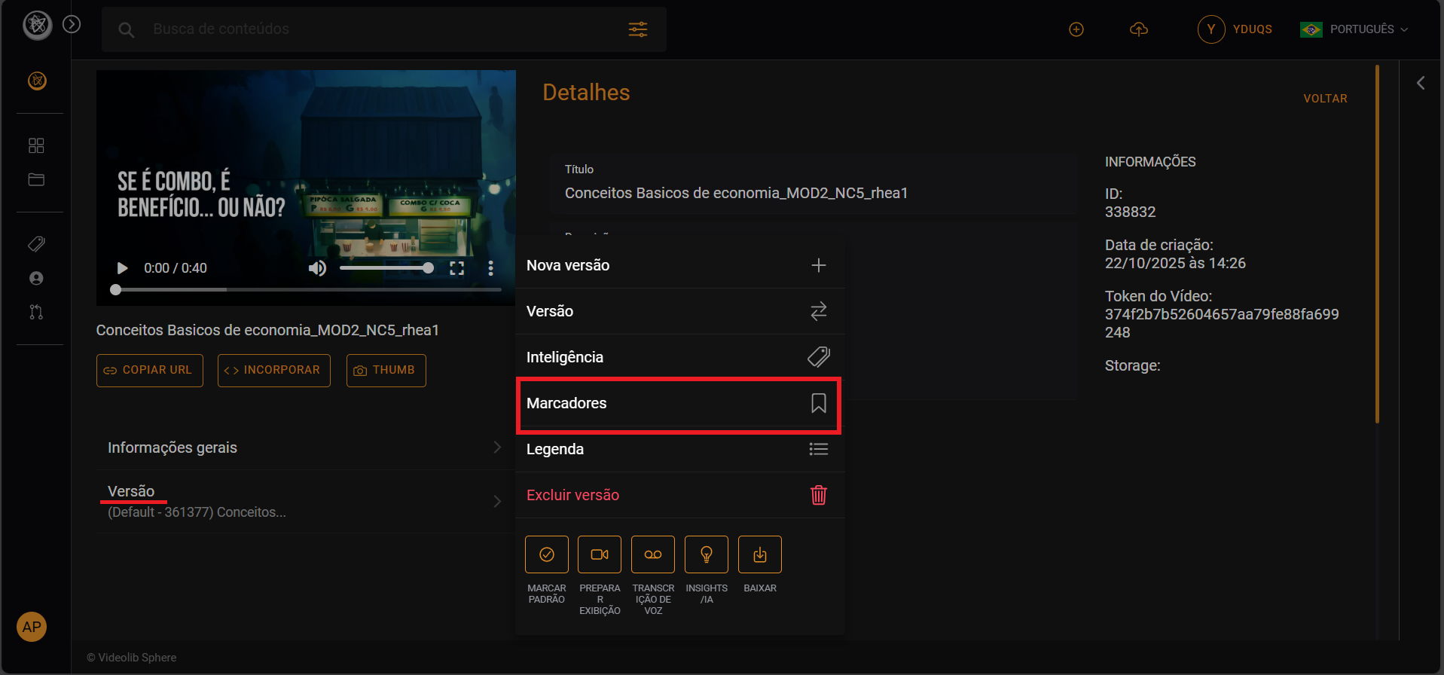The height and width of the screenshot is (675, 1444).
Task: Click Transcrição de Voz button
Action: (x=653, y=554)
